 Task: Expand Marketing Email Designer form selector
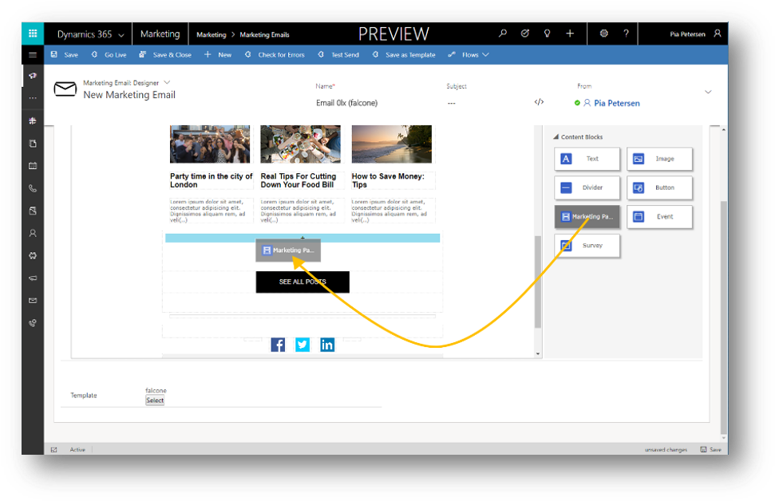point(167,82)
